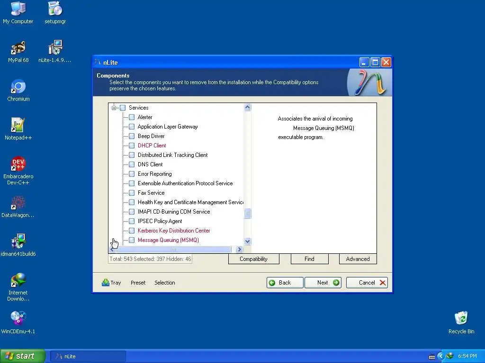Click nLite logo in header banner
Screen dimensions: 485x363
pyautogui.click(x=370, y=82)
